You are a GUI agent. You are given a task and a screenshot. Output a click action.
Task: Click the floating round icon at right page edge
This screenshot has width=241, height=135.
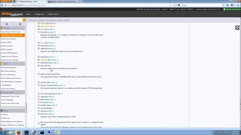pyautogui.click(x=237, y=27)
